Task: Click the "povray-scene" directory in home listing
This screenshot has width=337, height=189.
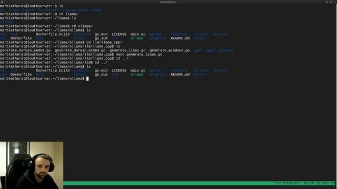Action: coord(76,10)
